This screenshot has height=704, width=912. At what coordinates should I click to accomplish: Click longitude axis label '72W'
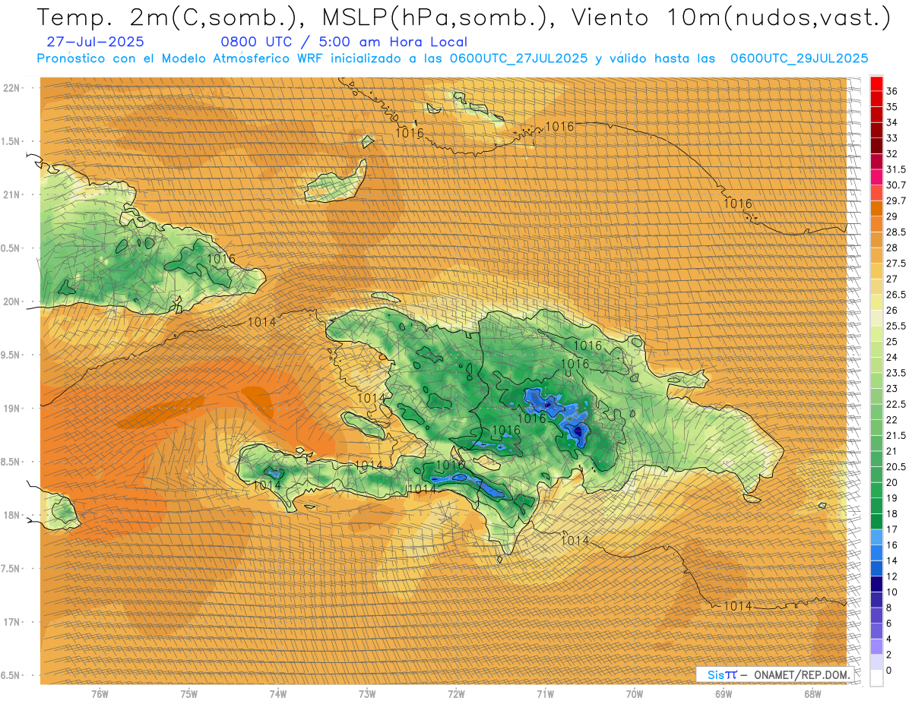(x=456, y=694)
